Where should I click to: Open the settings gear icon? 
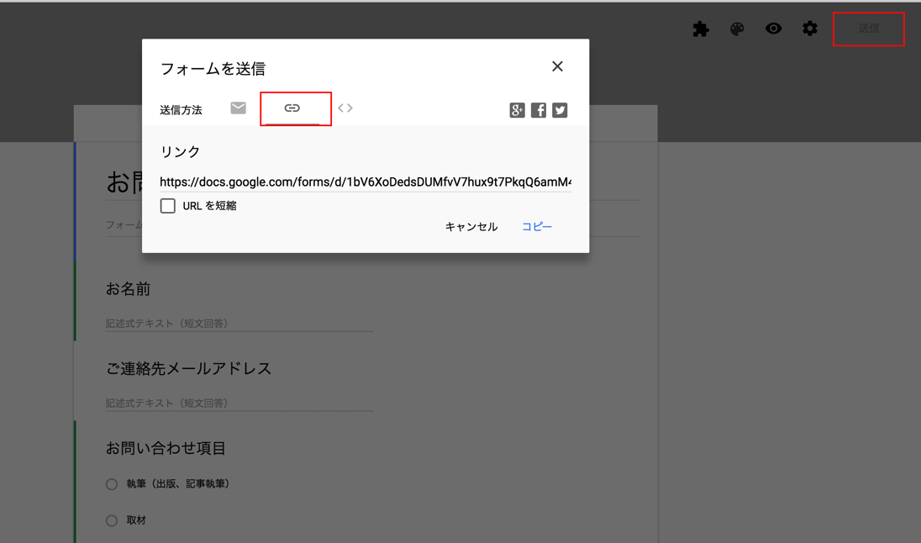(810, 29)
